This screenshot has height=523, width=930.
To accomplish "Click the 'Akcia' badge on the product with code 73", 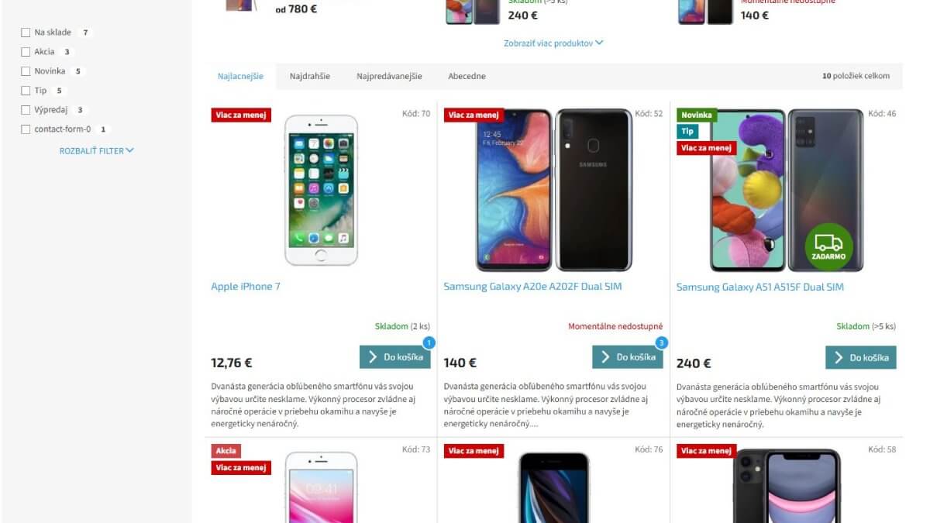I will 226,451.
